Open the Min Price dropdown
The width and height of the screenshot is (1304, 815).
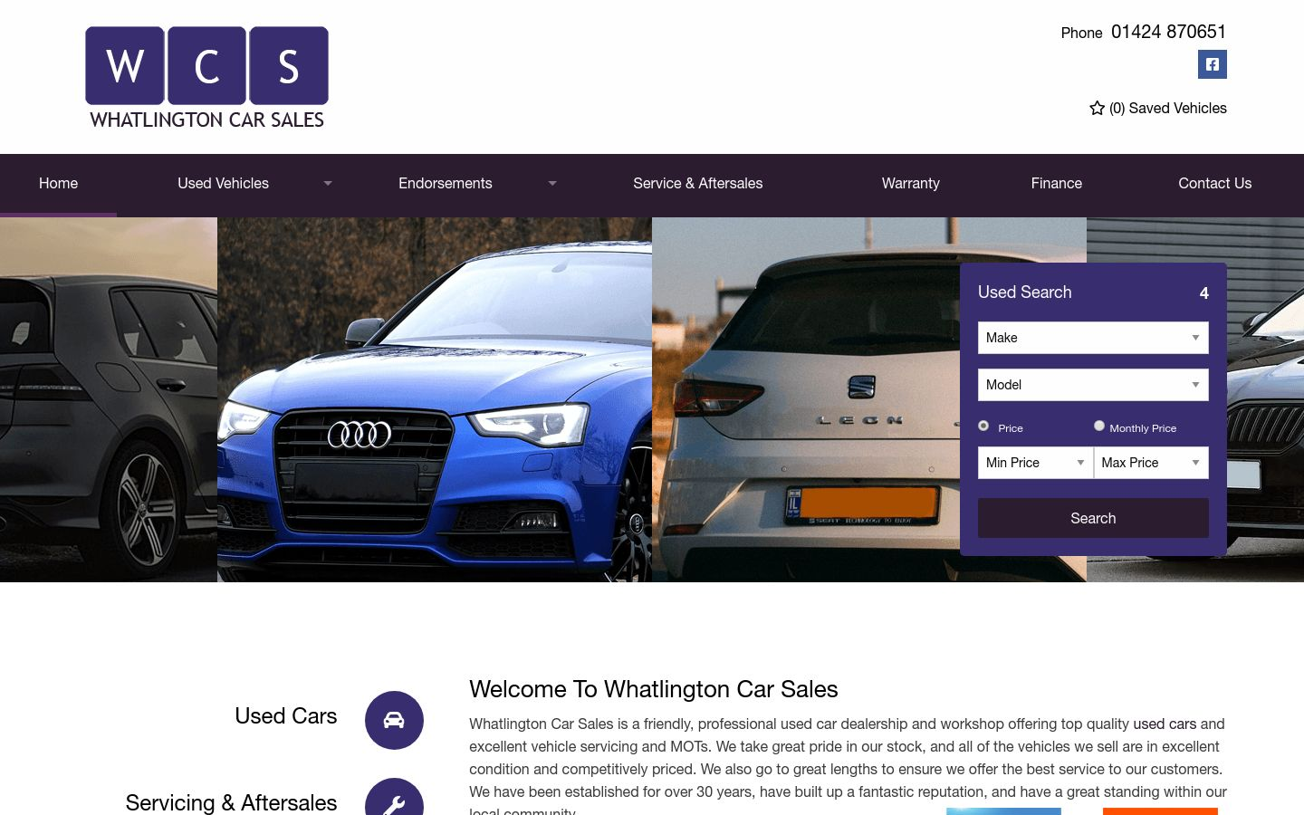click(x=1035, y=463)
